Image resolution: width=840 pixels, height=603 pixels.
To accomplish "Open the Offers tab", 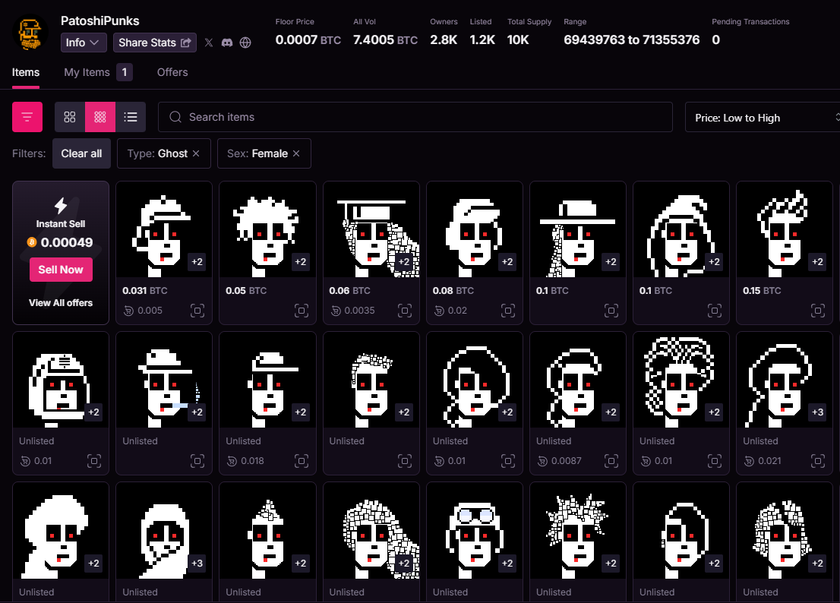I will pos(172,72).
